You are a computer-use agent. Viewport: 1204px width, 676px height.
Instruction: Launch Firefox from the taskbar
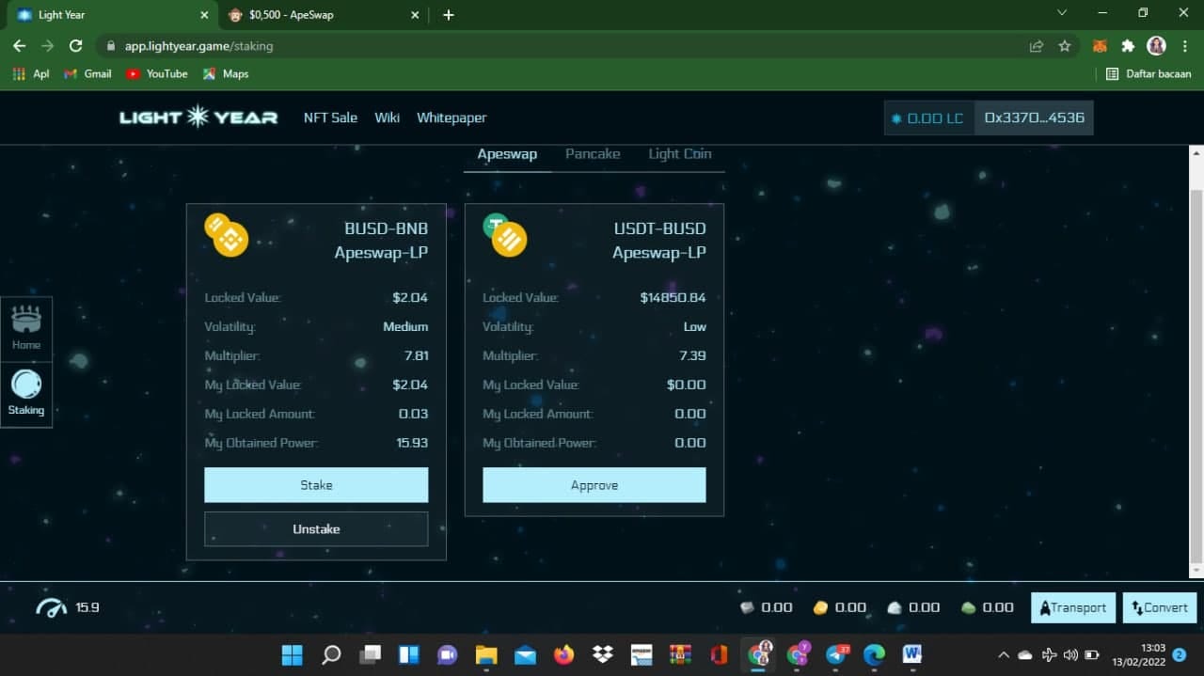pyautogui.click(x=563, y=654)
